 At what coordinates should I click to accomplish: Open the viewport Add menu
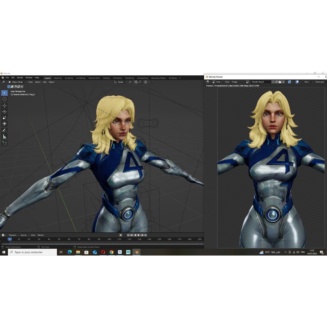(x=45, y=82)
